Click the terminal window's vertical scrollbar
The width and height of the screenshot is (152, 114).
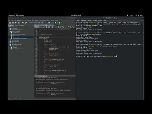coord(144,60)
